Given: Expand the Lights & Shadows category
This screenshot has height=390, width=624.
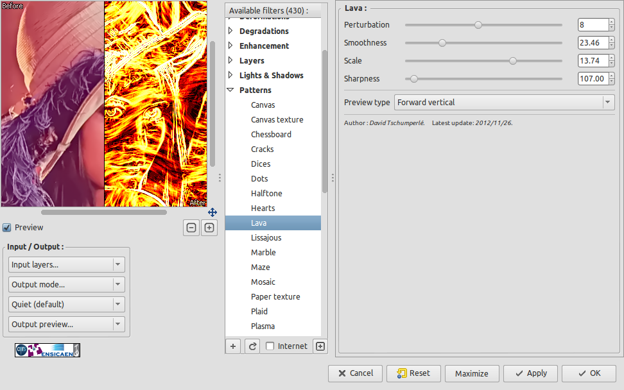Looking at the screenshot, I should click(x=230, y=76).
